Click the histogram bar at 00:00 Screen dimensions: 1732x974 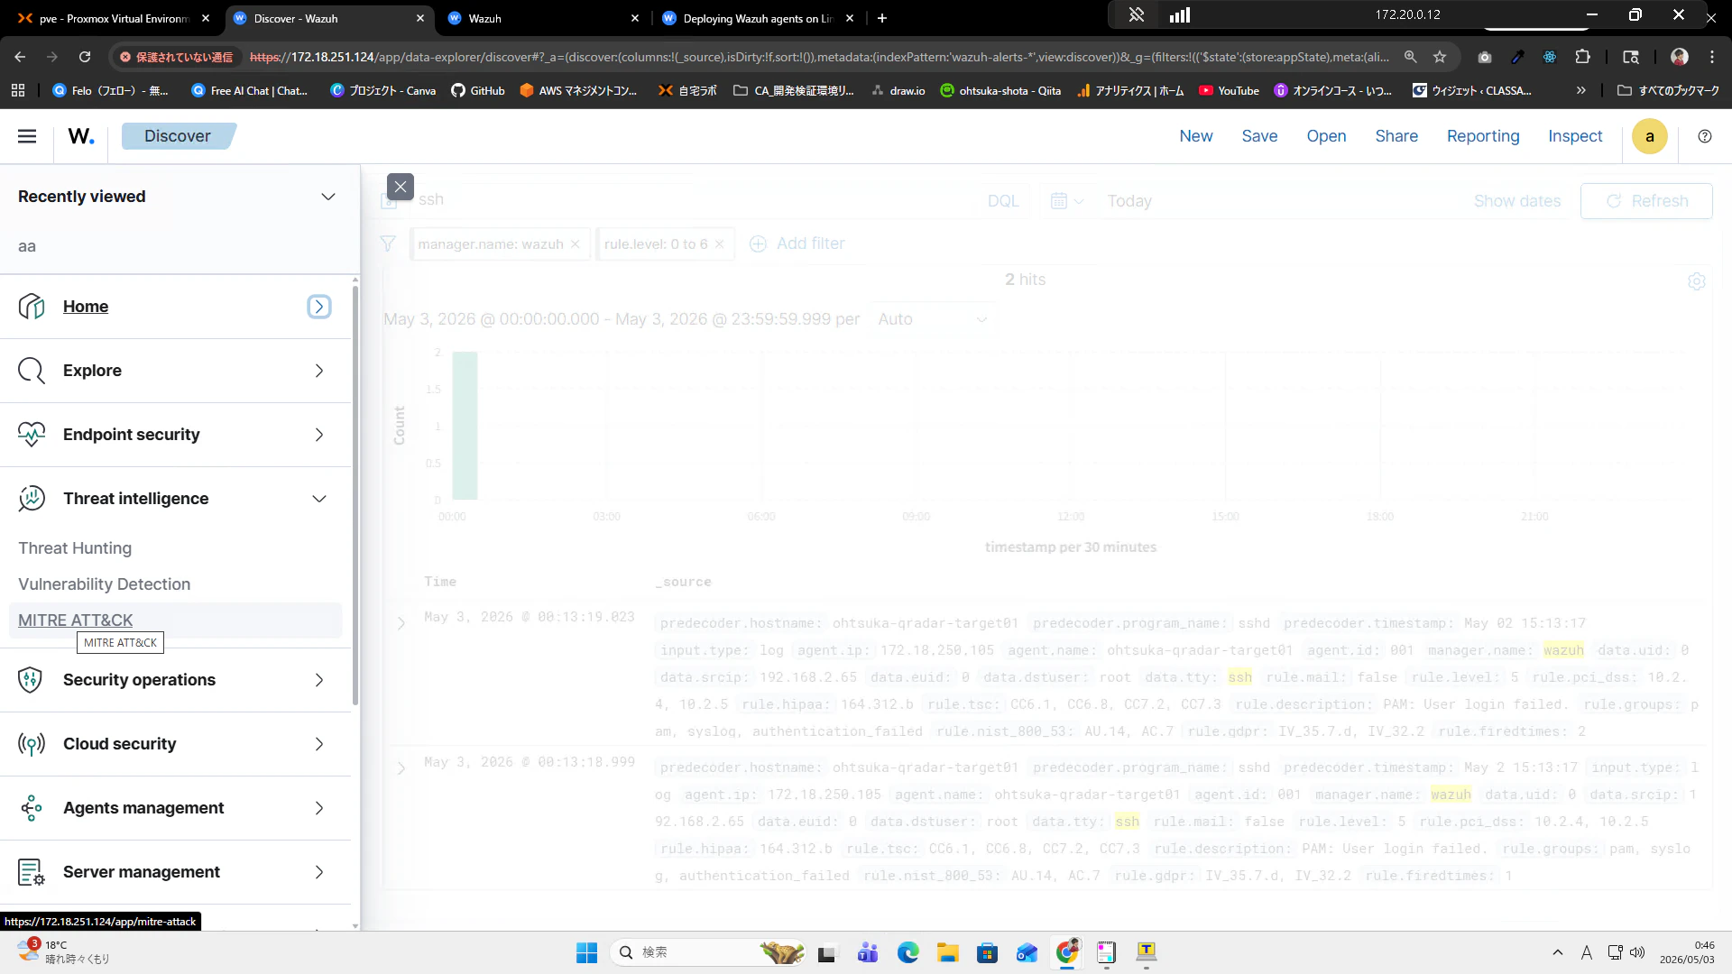click(465, 426)
